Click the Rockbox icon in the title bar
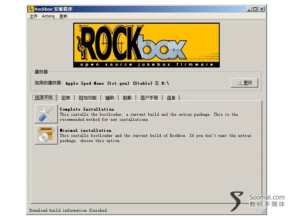 coord(31,9)
